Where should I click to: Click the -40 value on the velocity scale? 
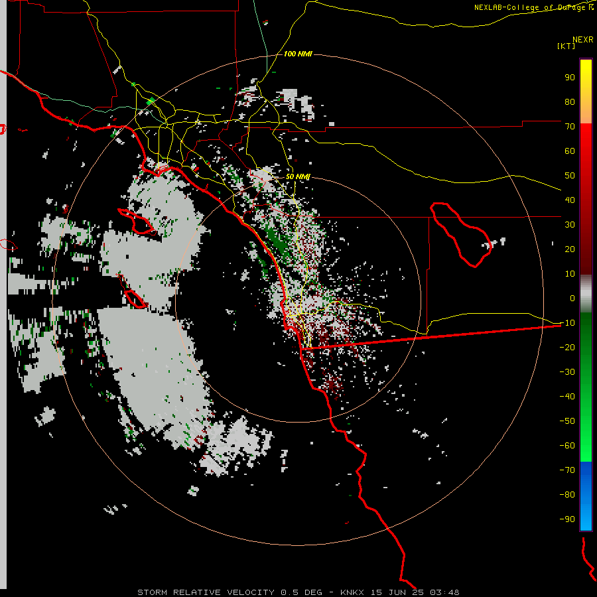567,397
